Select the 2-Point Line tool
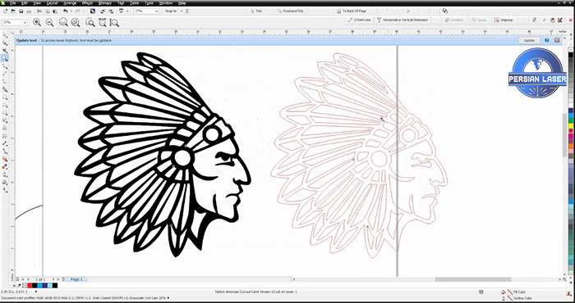The image size is (575, 303). pos(360,20)
